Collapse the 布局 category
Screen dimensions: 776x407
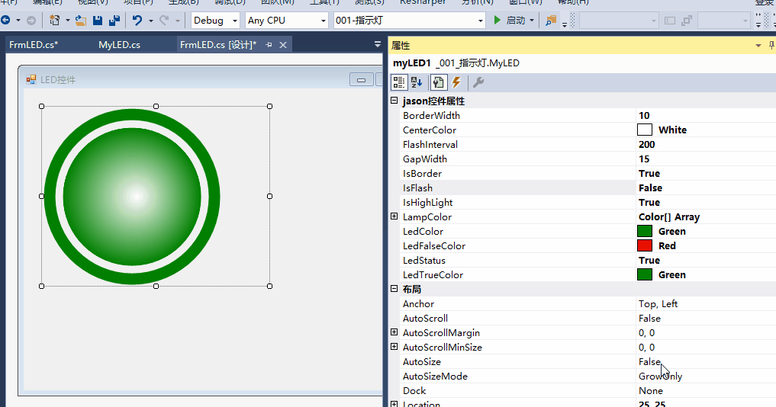click(394, 288)
